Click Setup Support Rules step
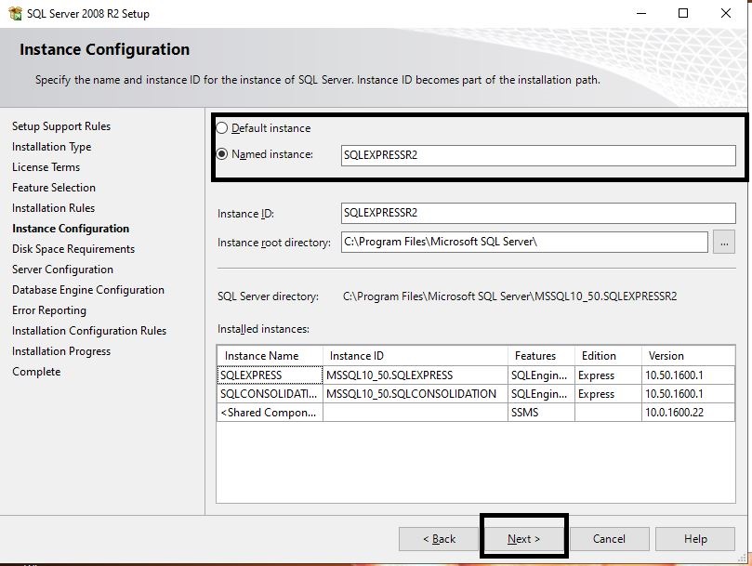Image resolution: width=752 pixels, height=566 pixels. 61,126
